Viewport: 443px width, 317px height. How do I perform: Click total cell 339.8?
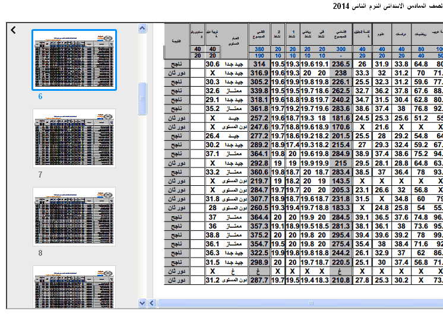pos(260,91)
